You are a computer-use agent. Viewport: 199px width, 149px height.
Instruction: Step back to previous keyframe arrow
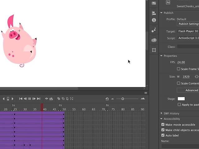point(3,99)
